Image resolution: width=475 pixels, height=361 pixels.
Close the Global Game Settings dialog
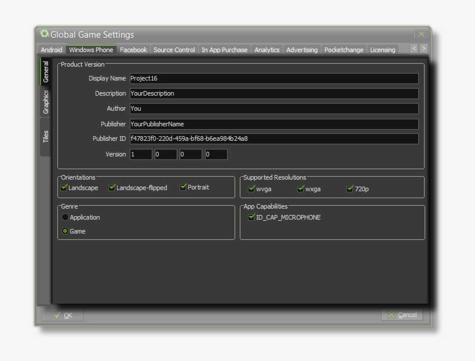(421, 34)
